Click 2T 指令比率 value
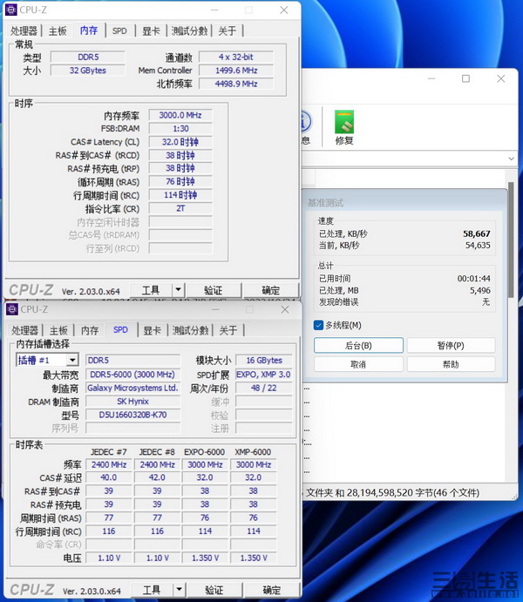Image resolution: width=523 pixels, height=602 pixels. tap(180, 208)
